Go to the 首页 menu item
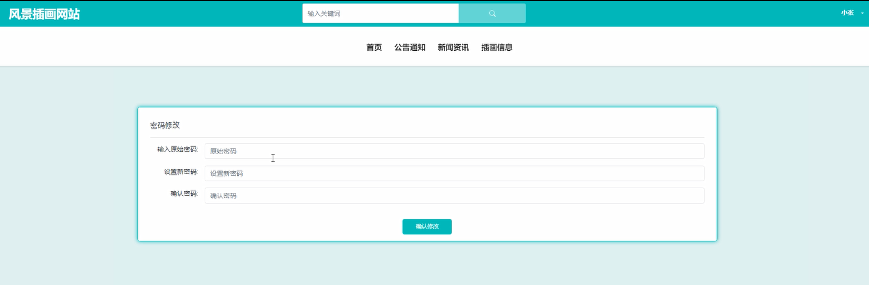 click(x=374, y=47)
